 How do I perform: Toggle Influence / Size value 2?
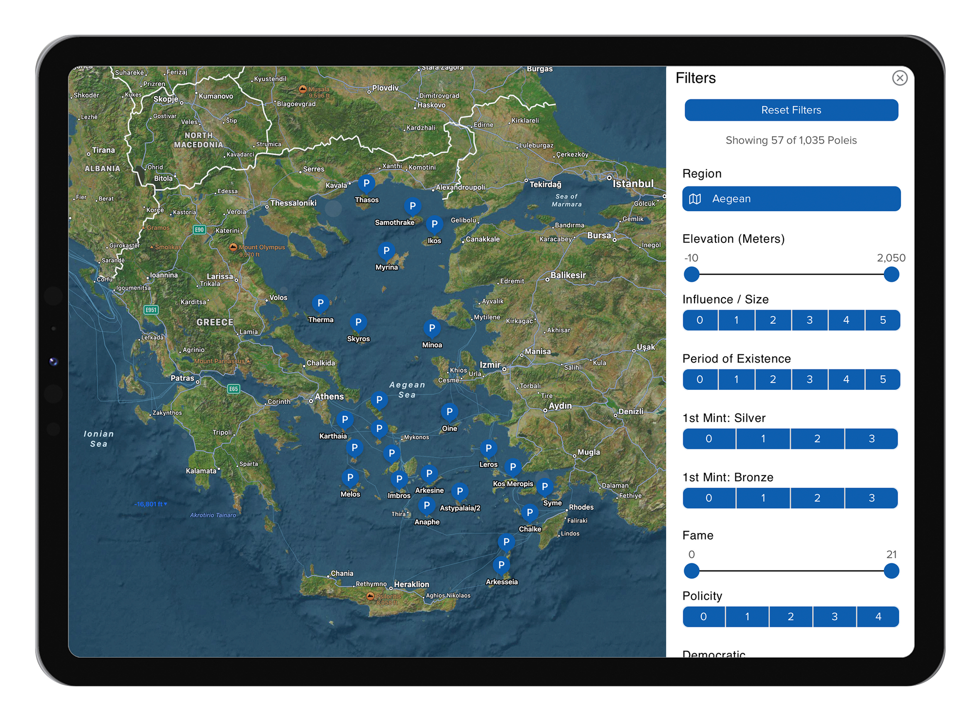pyautogui.click(x=773, y=320)
